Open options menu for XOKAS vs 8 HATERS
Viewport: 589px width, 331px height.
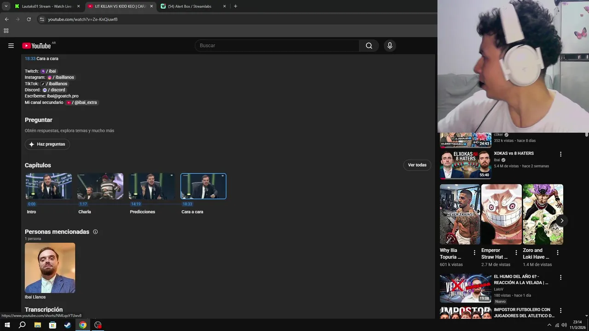tap(560, 154)
